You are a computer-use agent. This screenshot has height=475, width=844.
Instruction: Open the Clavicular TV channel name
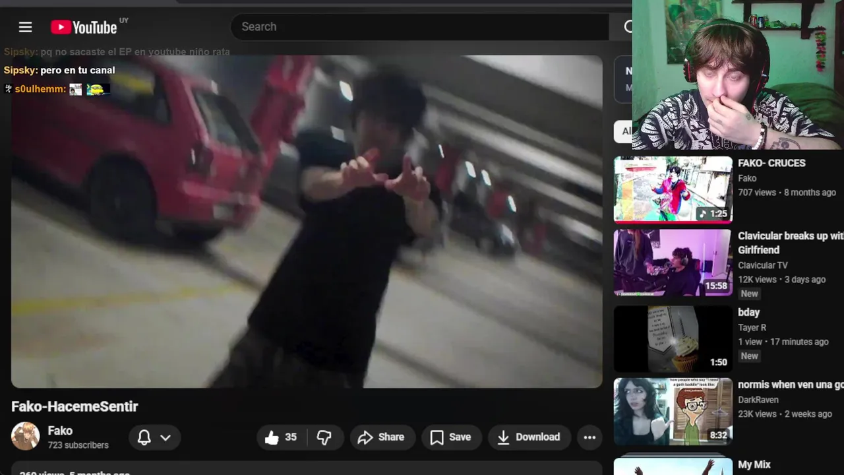763,265
